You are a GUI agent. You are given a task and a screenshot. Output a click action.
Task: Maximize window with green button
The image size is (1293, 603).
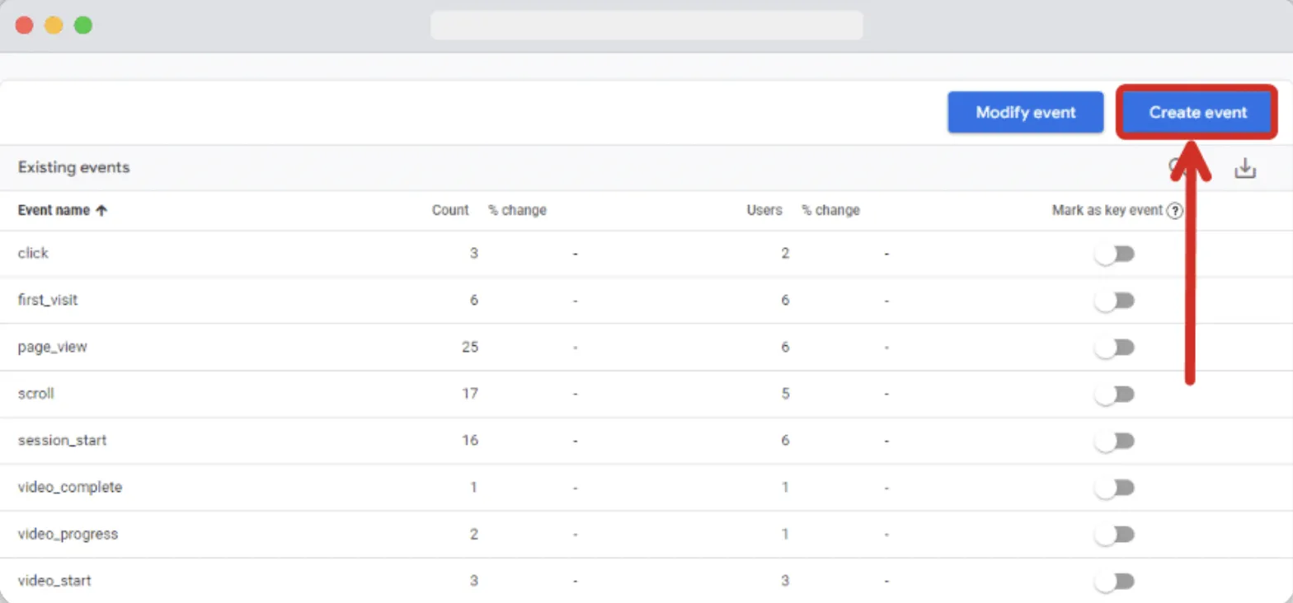[x=83, y=26]
